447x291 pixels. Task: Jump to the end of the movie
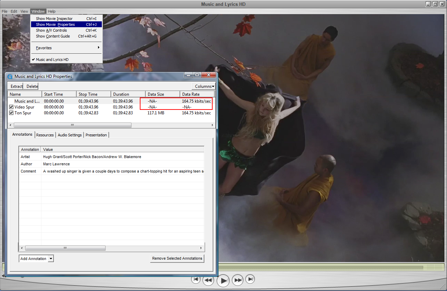[x=250, y=279]
